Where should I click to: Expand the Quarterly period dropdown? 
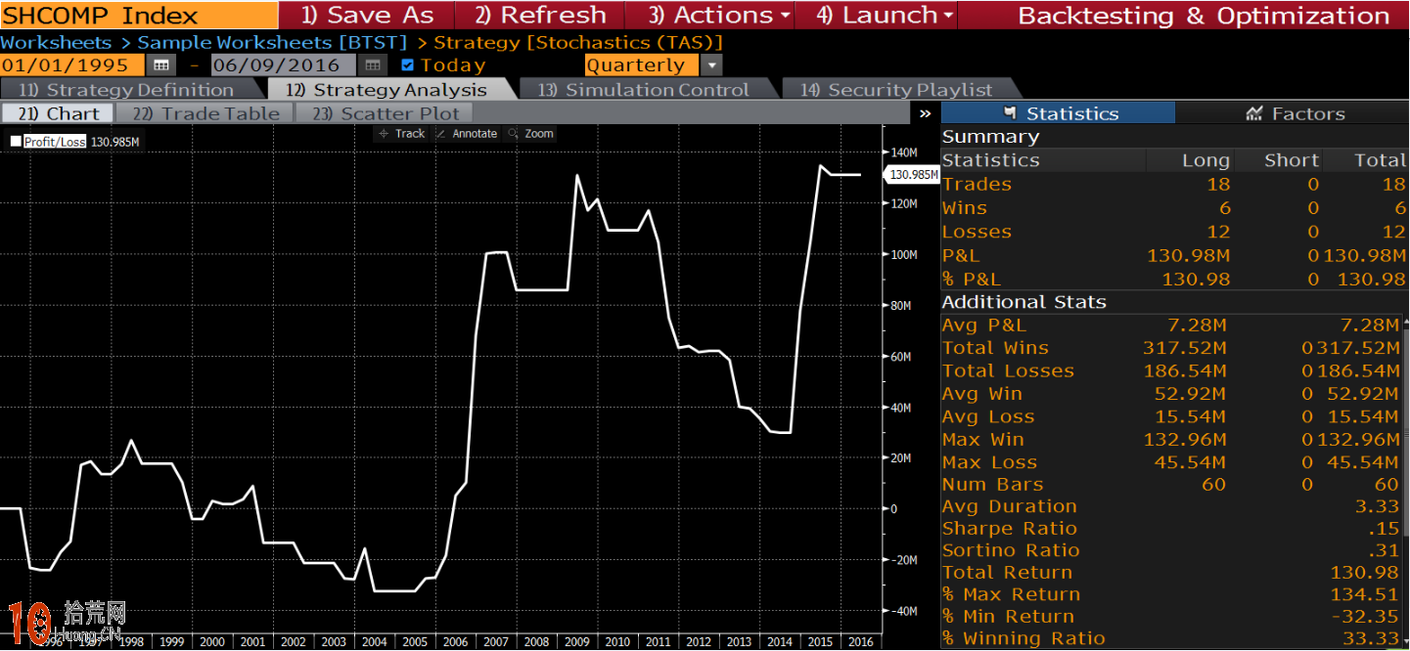point(711,65)
